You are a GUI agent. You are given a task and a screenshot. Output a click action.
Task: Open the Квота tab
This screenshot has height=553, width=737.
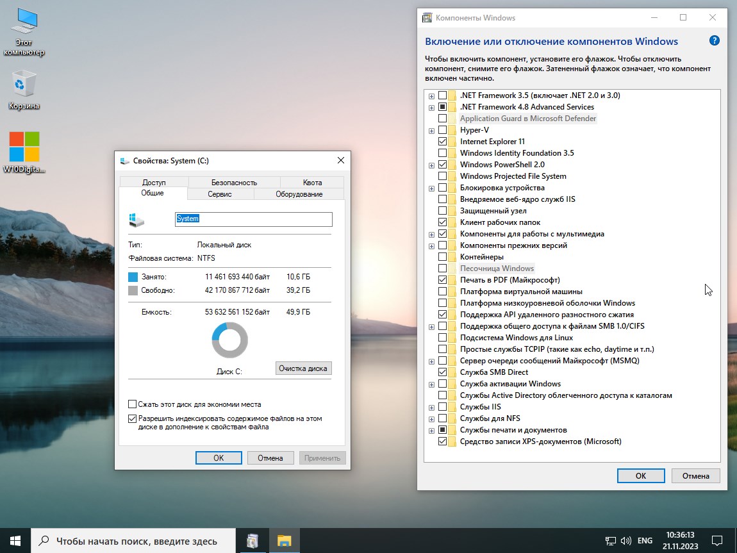coord(313,182)
